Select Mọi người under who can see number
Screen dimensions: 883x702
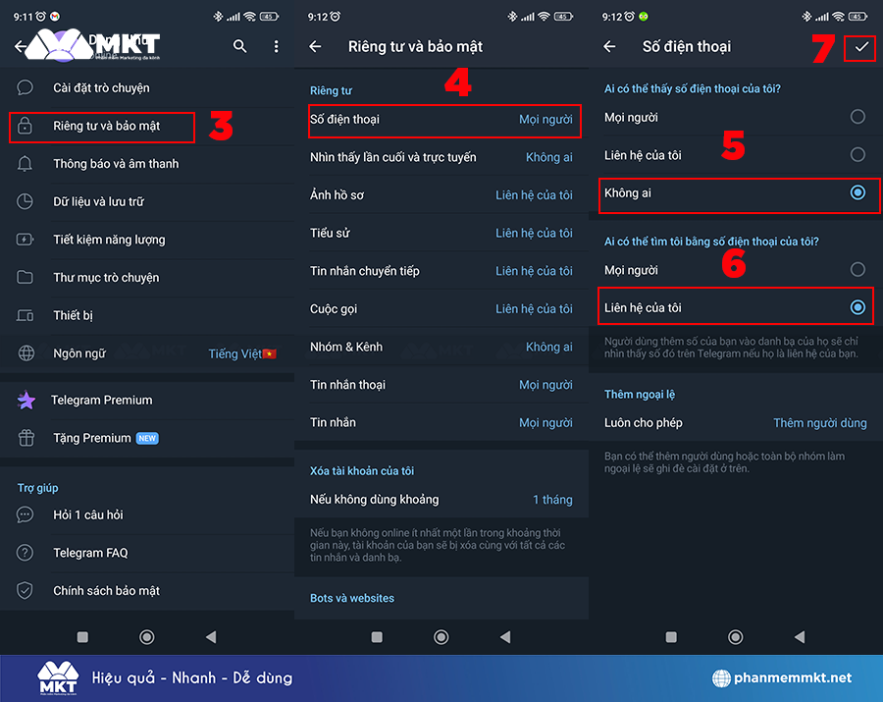pyautogui.click(x=857, y=117)
